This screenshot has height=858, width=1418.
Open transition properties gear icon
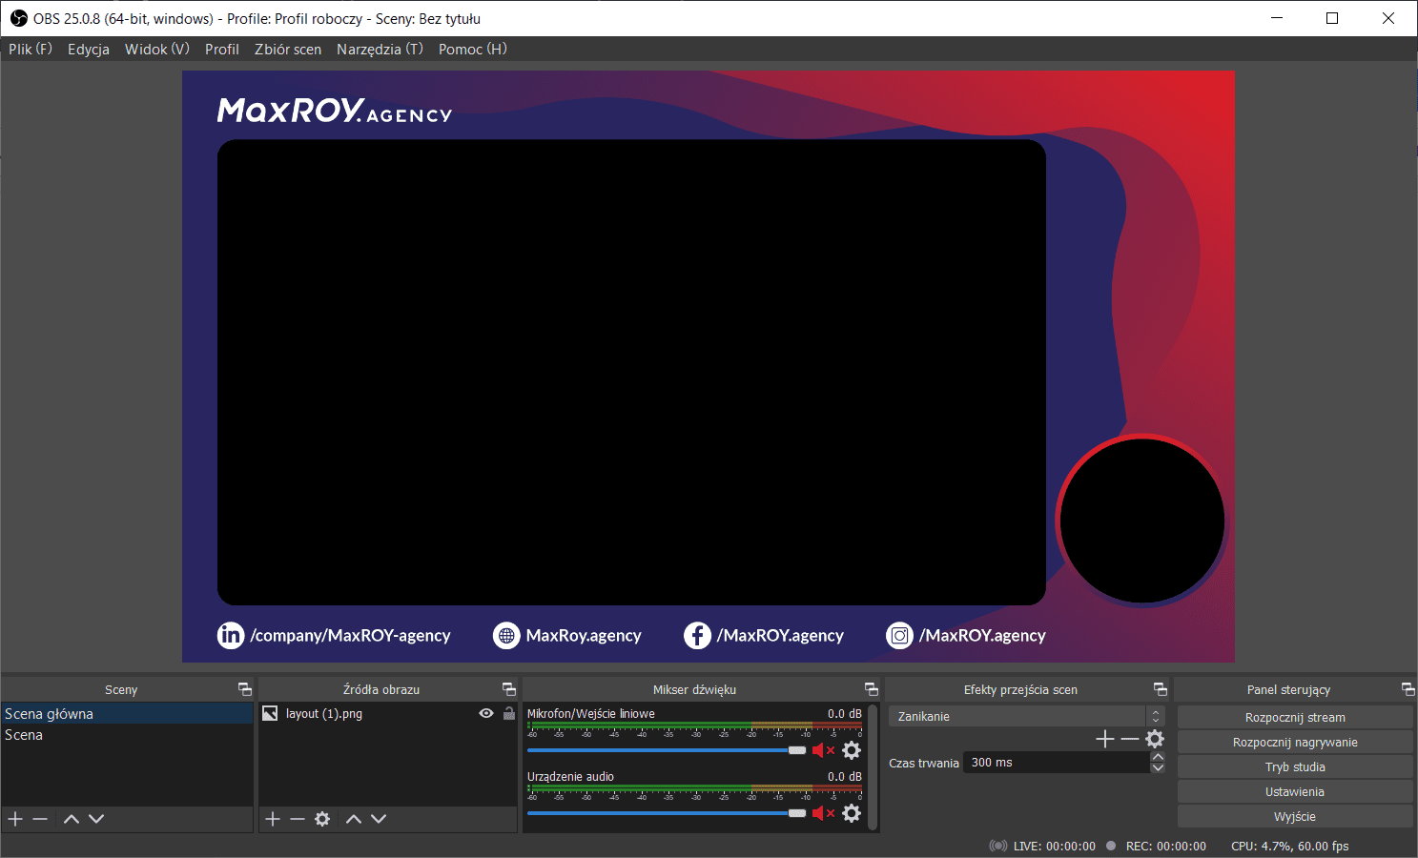coord(1155,739)
